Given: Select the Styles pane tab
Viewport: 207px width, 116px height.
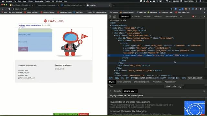Looking at the screenshot, I should (112, 82).
